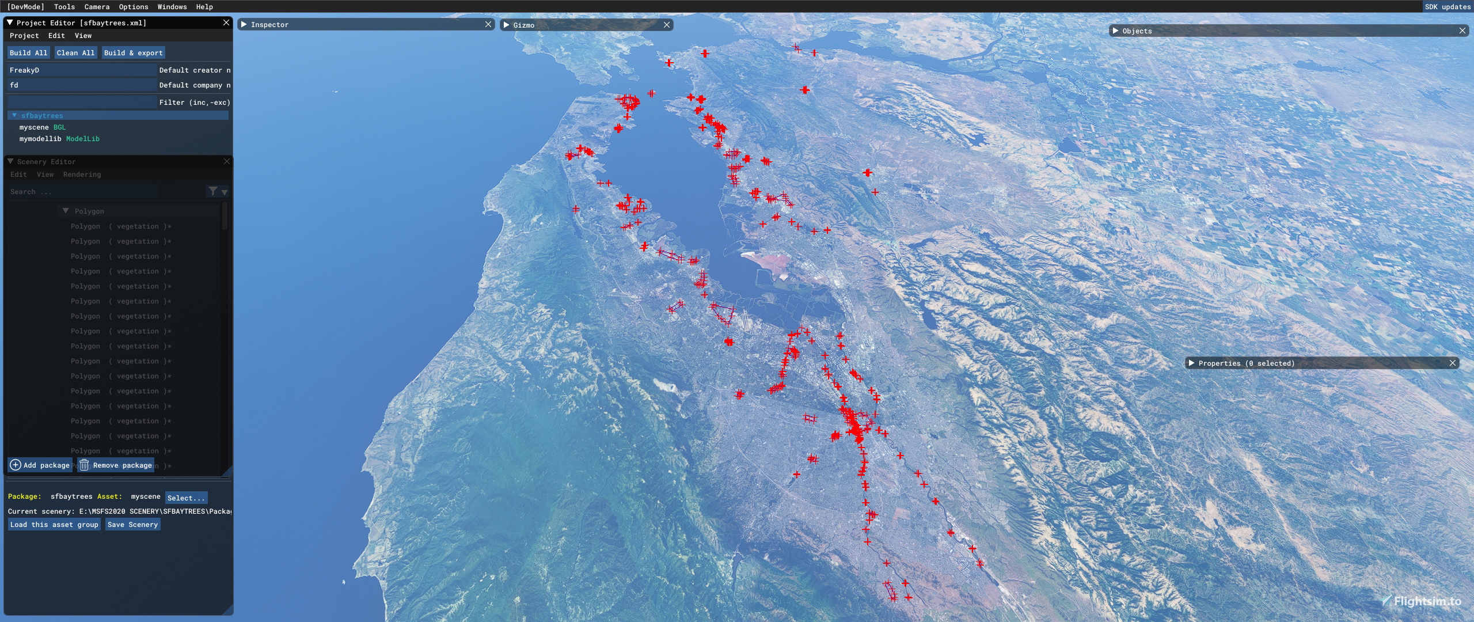The height and width of the screenshot is (622, 1474).
Task: Select the mymodellib ModelLib asset
Action: [59, 138]
